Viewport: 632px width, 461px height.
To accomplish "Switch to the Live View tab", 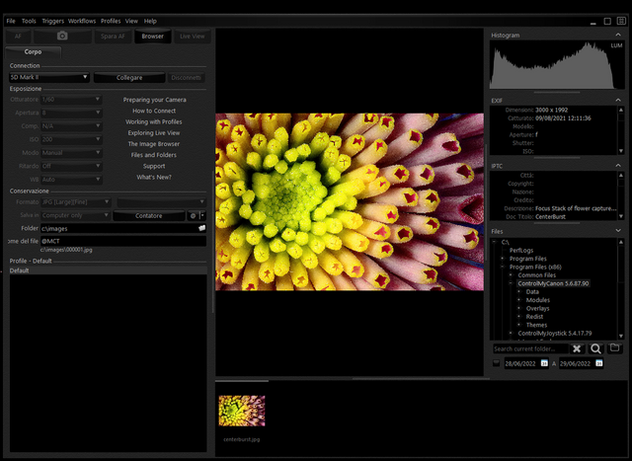I will (193, 37).
